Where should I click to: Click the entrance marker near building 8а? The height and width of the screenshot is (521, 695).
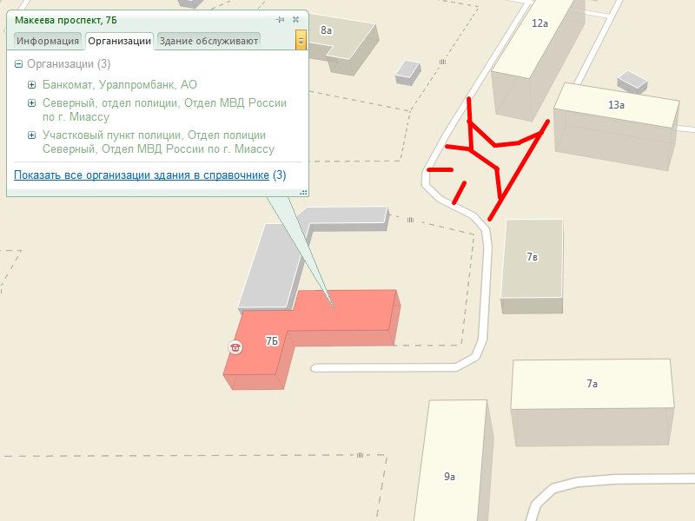pos(442,62)
